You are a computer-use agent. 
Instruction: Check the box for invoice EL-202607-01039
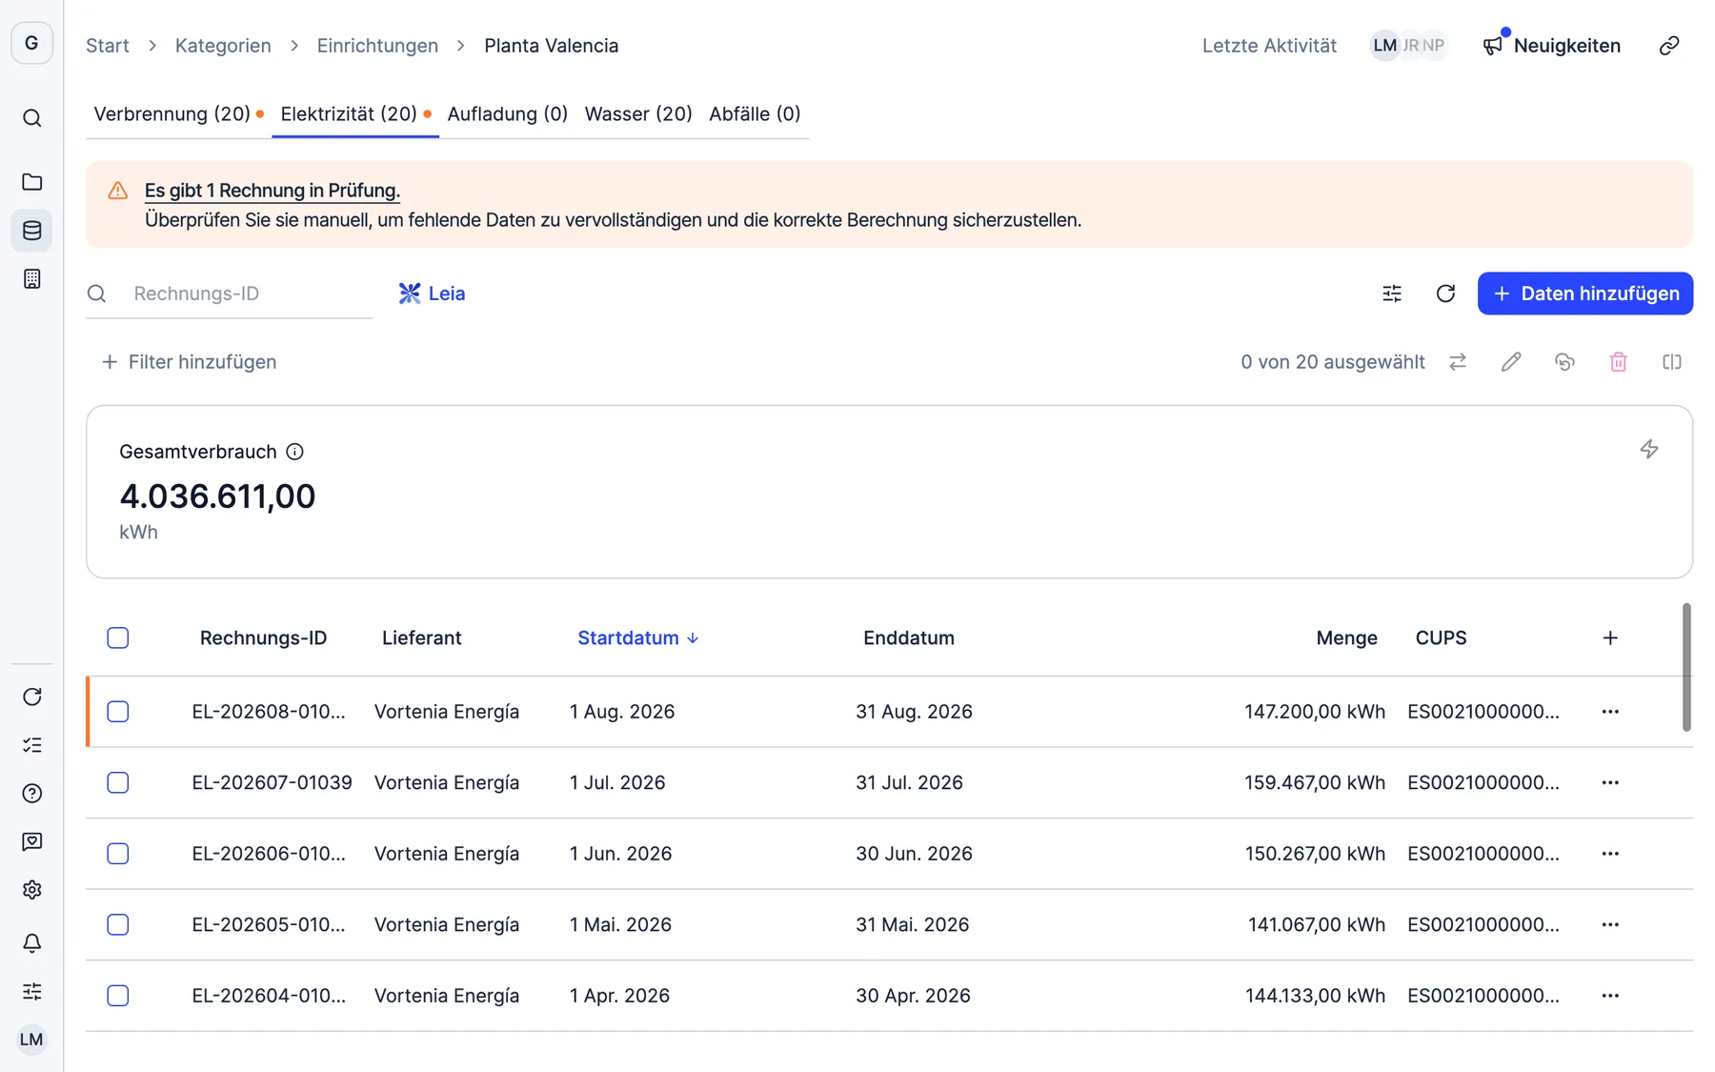(x=118, y=782)
